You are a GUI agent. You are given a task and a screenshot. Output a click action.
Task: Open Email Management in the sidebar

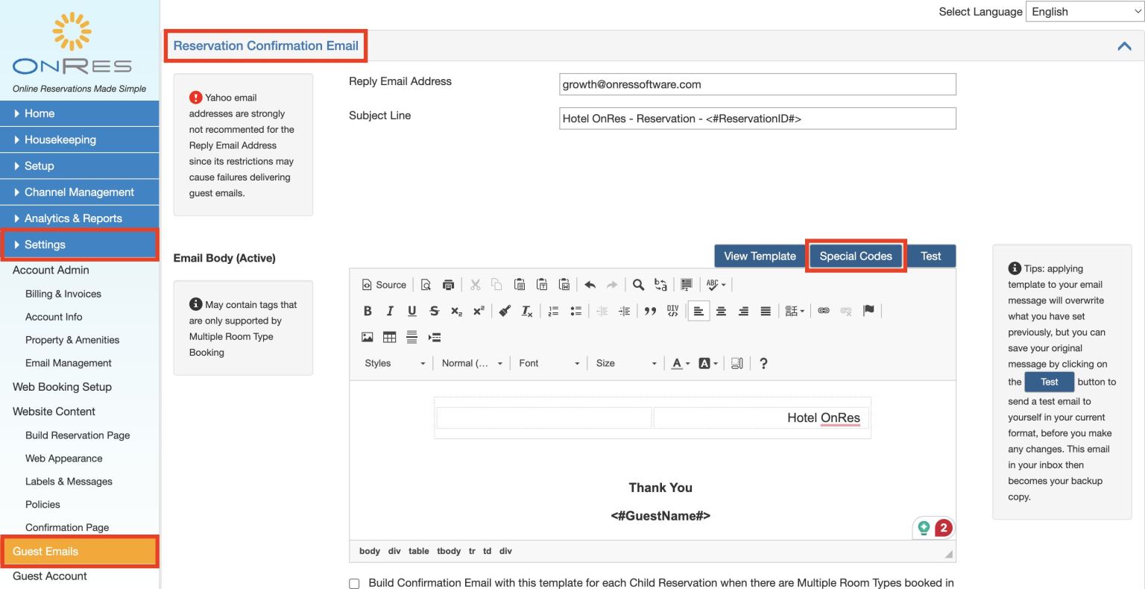point(69,363)
